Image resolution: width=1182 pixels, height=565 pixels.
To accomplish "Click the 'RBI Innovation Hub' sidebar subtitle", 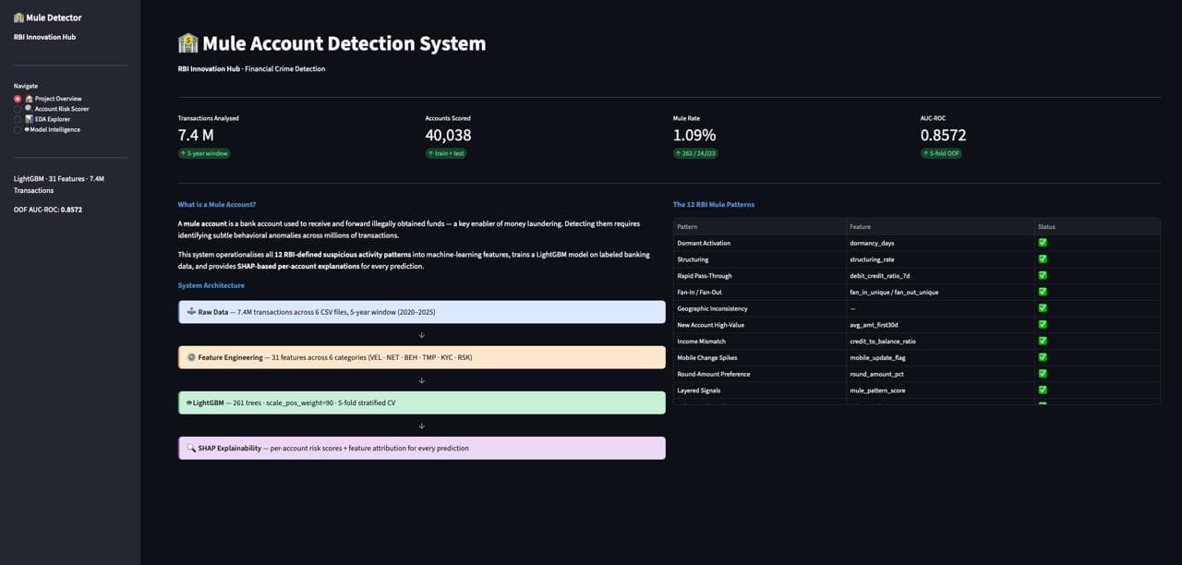I will pos(44,37).
